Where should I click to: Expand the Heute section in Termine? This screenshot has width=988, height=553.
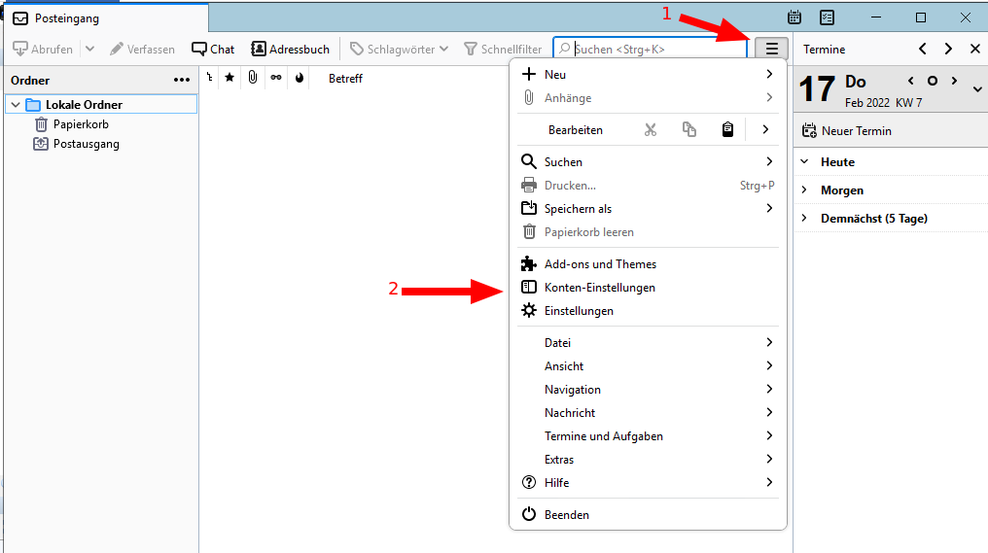[804, 162]
